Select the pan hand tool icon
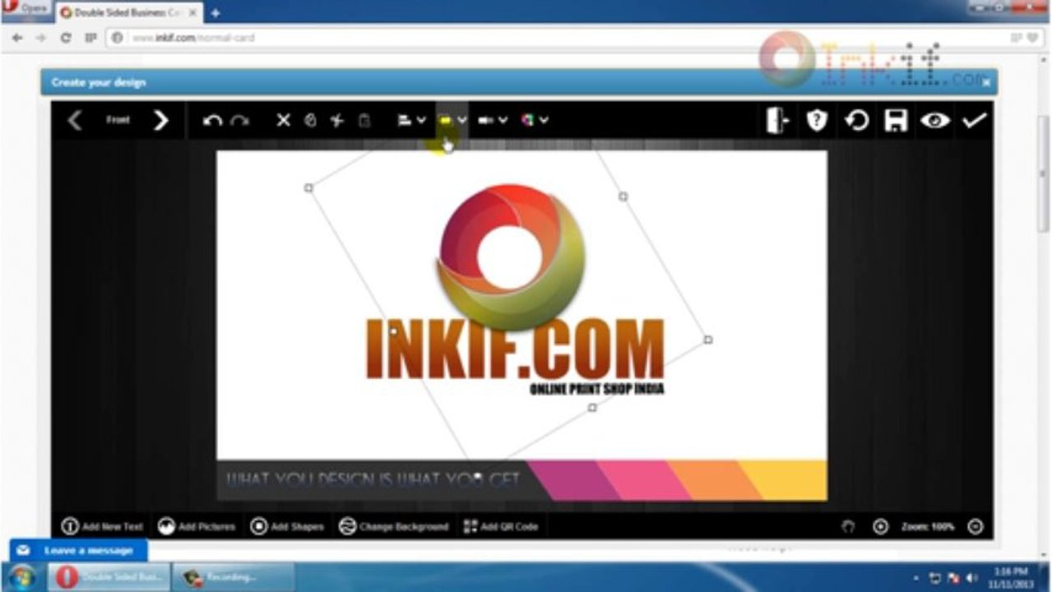This screenshot has height=592, width=1052. pyautogui.click(x=849, y=526)
